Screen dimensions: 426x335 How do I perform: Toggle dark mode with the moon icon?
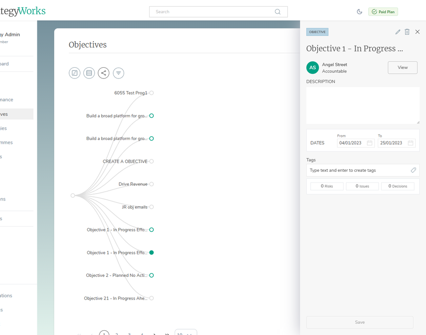click(x=359, y=12)
